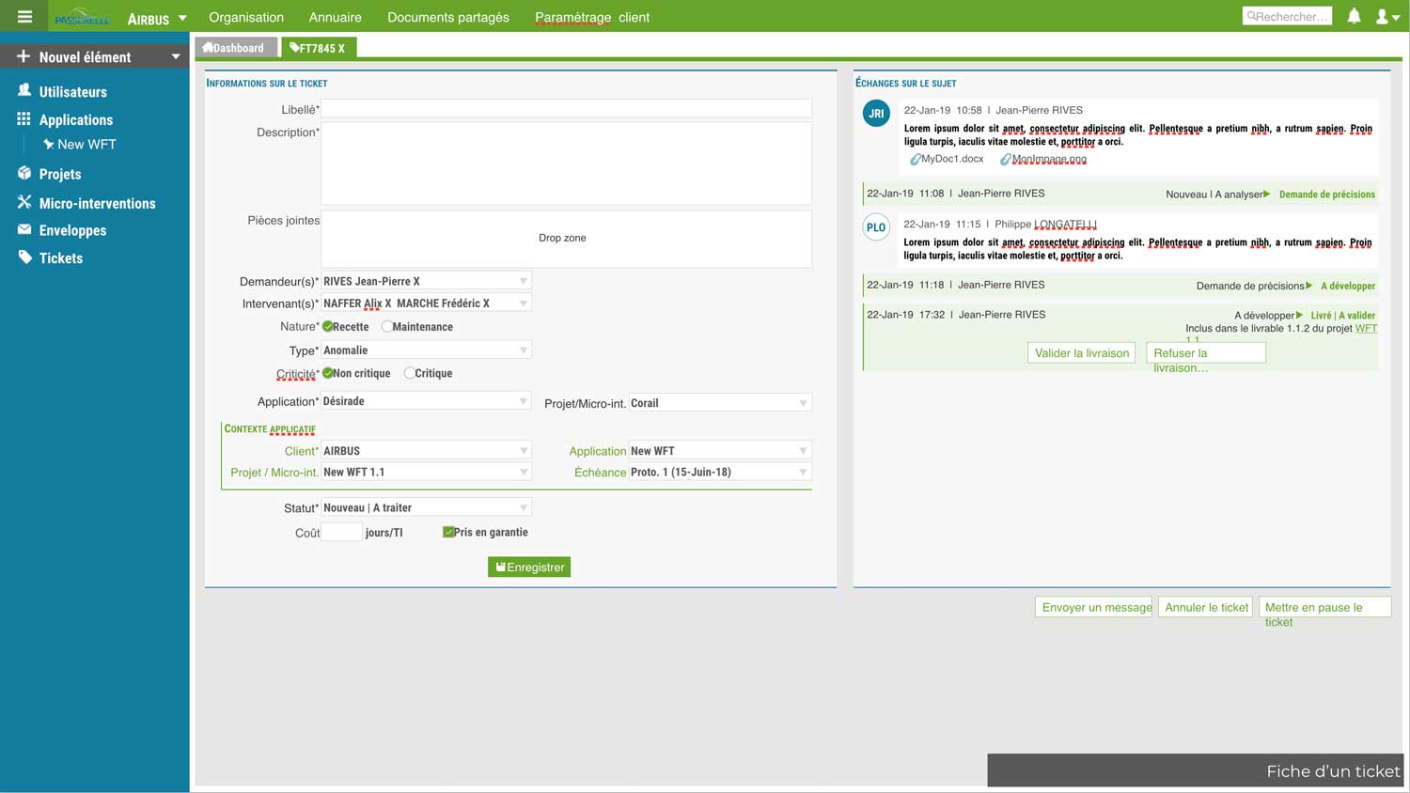Viewport: 1410px width, 793px height.
Task: Click Envoyer un message button
Action: click(x=1094, y=607)
